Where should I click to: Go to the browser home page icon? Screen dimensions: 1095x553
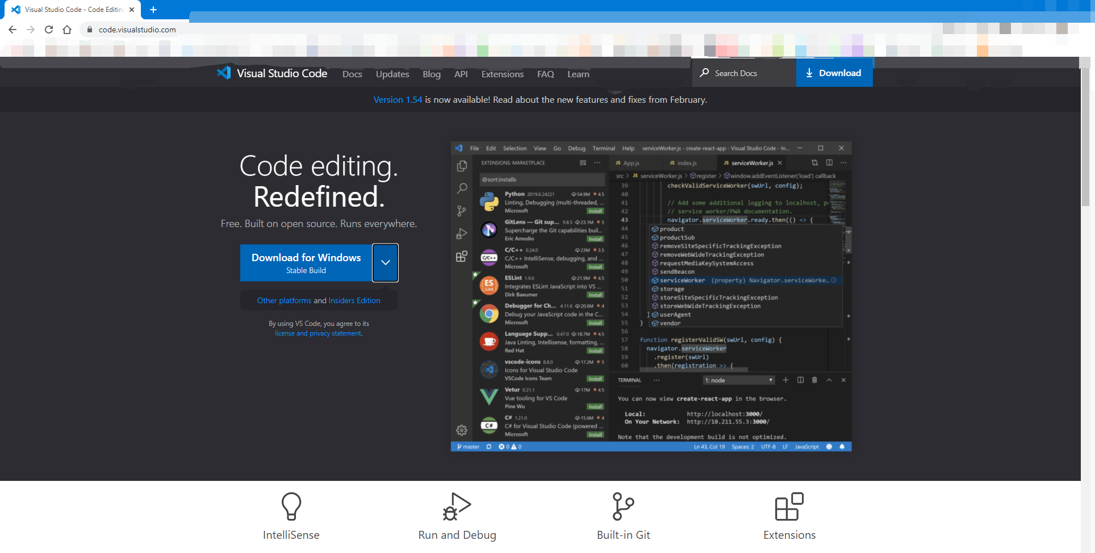tap(67, 30)
